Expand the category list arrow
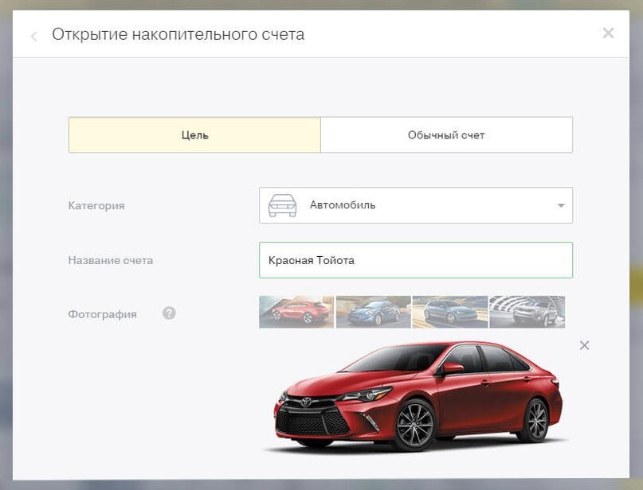Screen dimensions: 643x490 click(561, 205)
